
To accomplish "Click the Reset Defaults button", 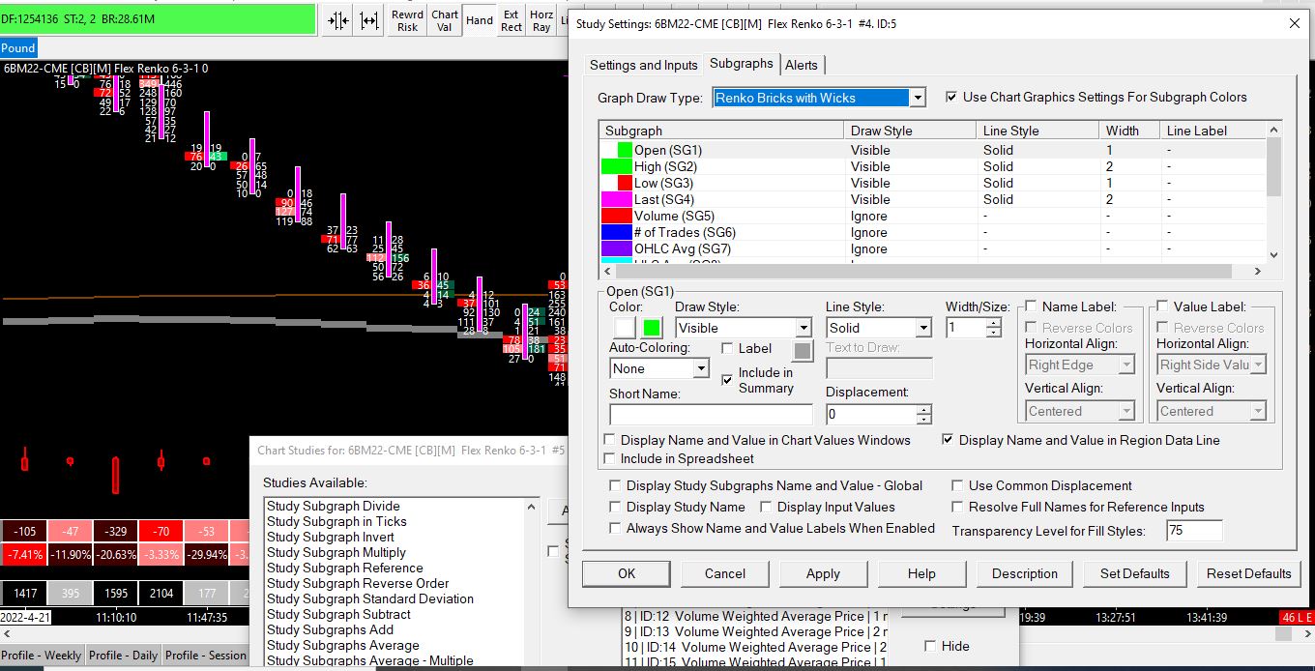I will (1248, 573).
